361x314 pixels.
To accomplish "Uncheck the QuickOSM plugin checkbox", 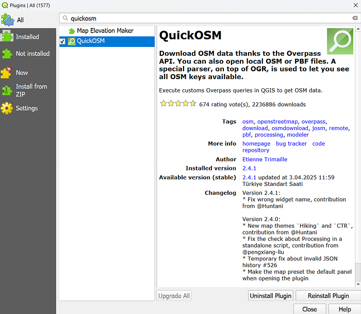I will [62, 41].
